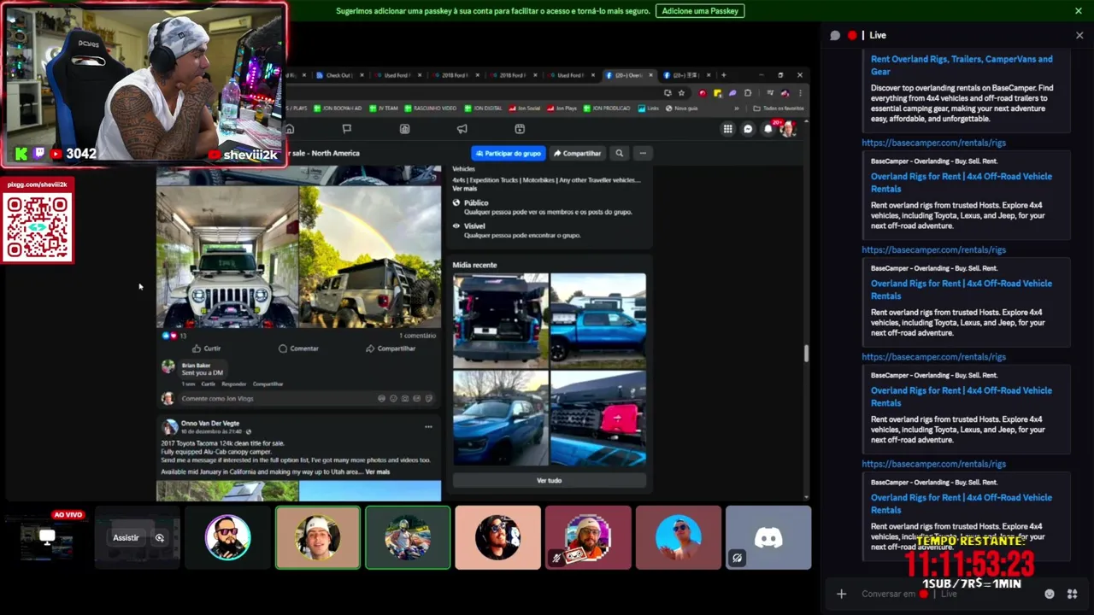1094x615 pixels.
Task: Expand the group description with Ver mais
Action: coord(464,188)
